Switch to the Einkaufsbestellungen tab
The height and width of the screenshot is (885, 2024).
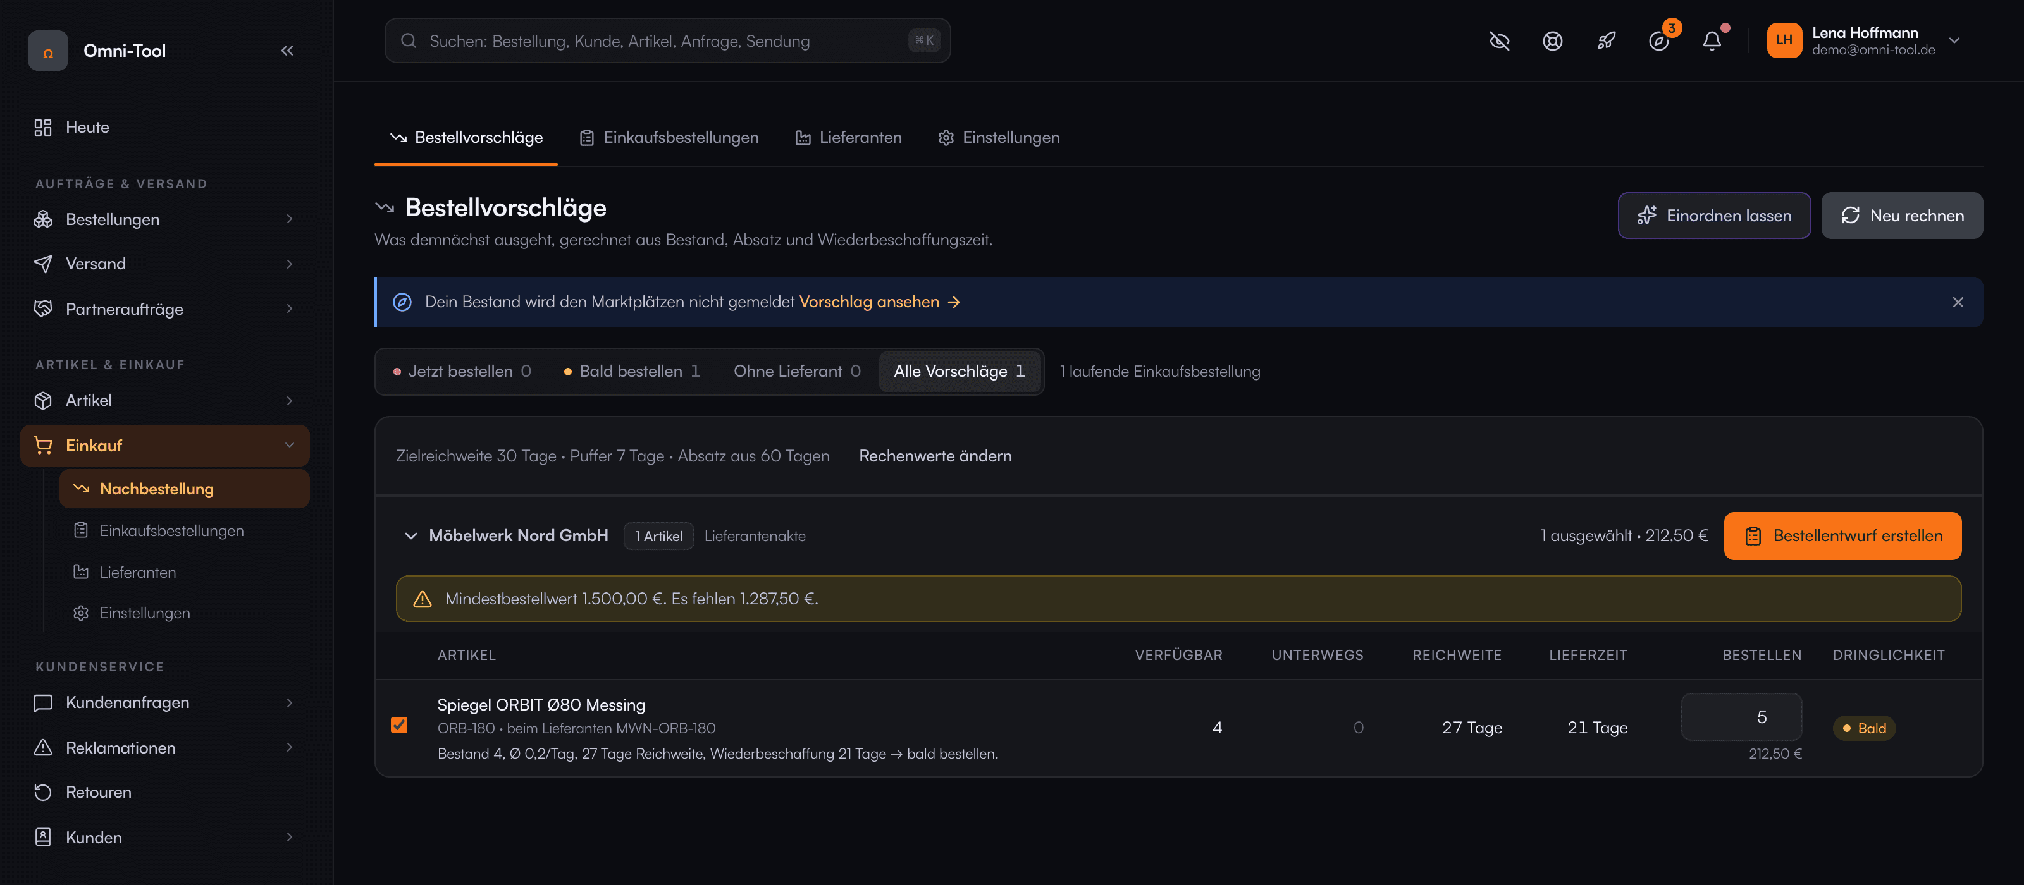(x=669, y=137)
